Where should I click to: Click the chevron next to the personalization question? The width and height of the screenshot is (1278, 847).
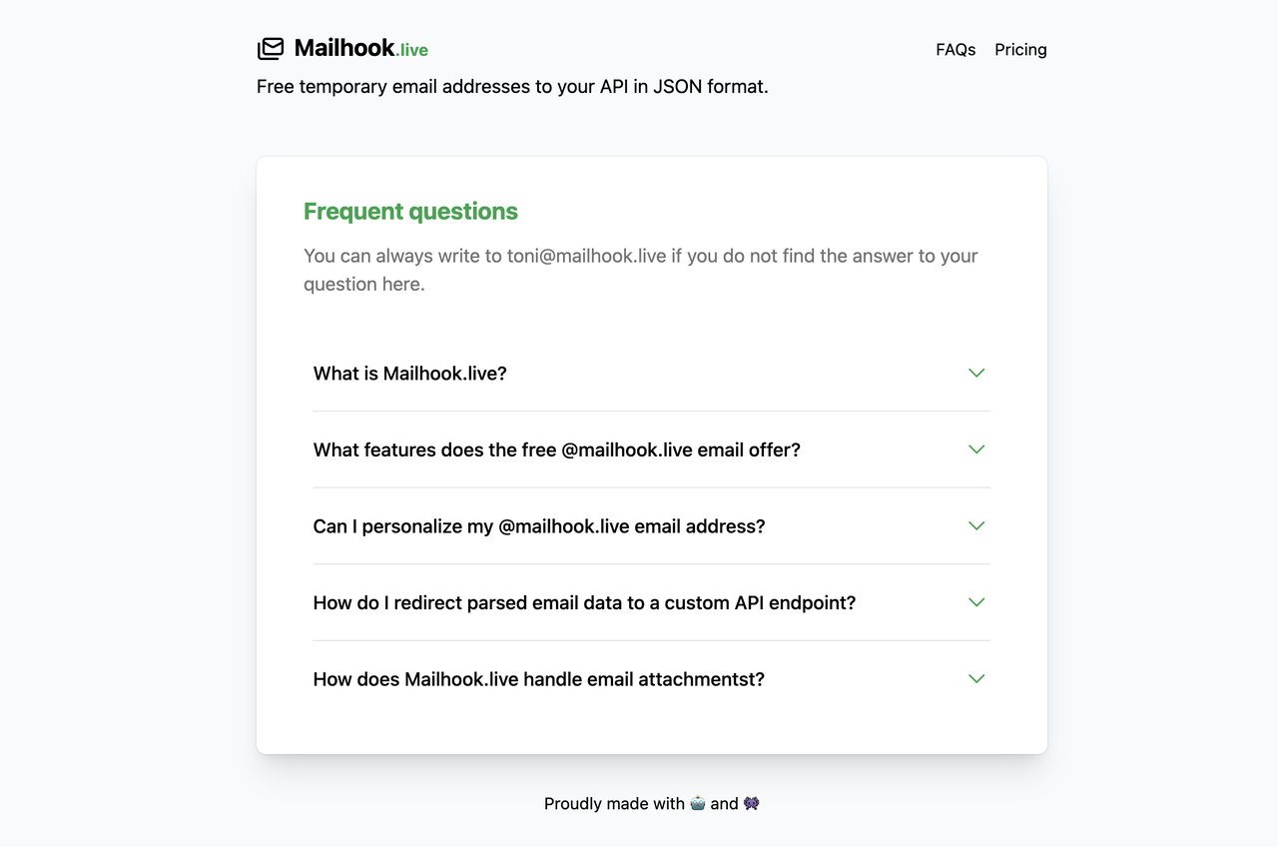[976, 525]
